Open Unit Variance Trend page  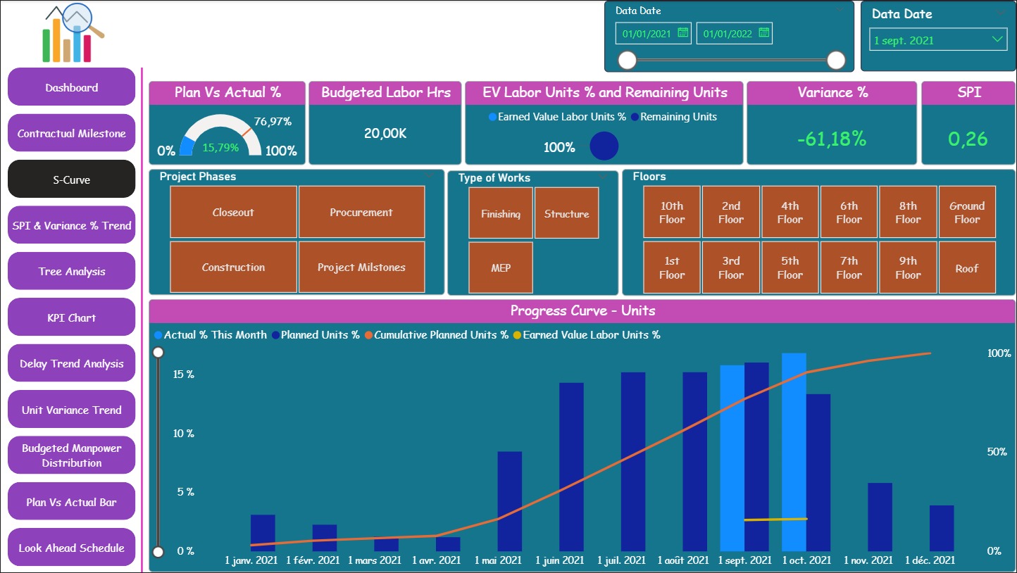tap(71, 410)
